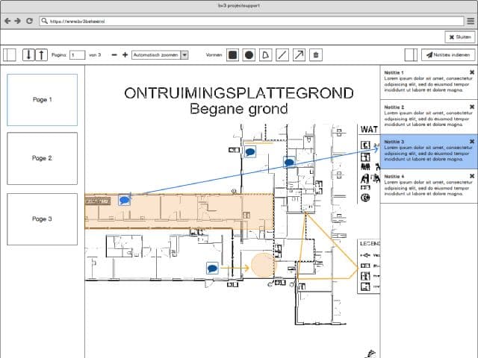Zoom in with the plus button

pyautogui.click(x=125, y=54)
